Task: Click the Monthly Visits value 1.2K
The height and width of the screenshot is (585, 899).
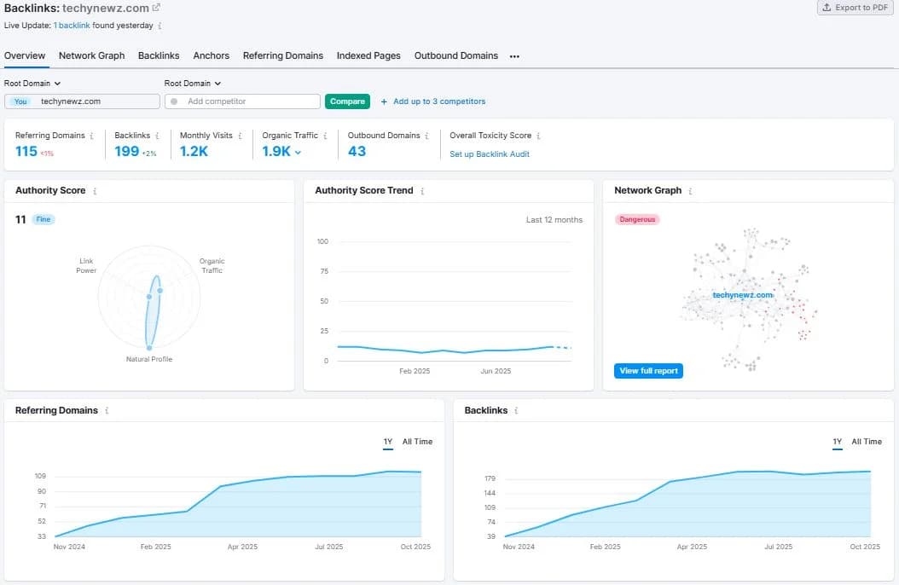Action: pyautogui.click(x=194, y=151)
